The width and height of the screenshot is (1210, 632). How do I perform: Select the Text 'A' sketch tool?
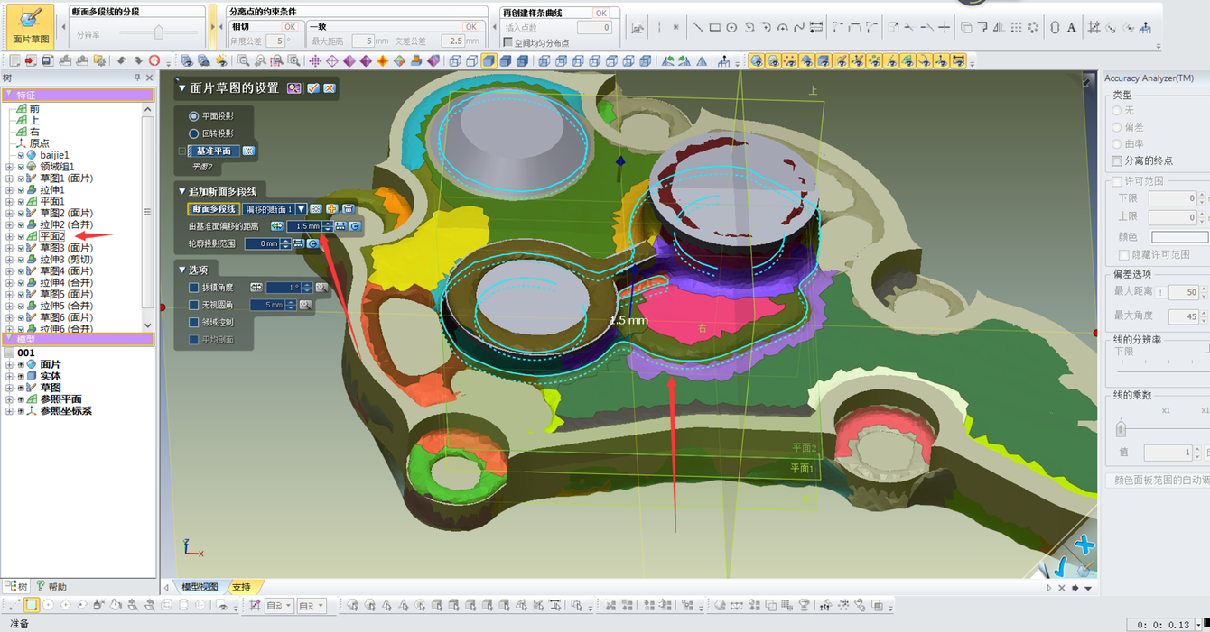(1072, 28)
